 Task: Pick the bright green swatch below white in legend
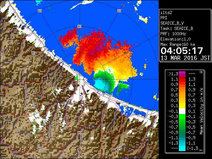(x=182, y=116)
